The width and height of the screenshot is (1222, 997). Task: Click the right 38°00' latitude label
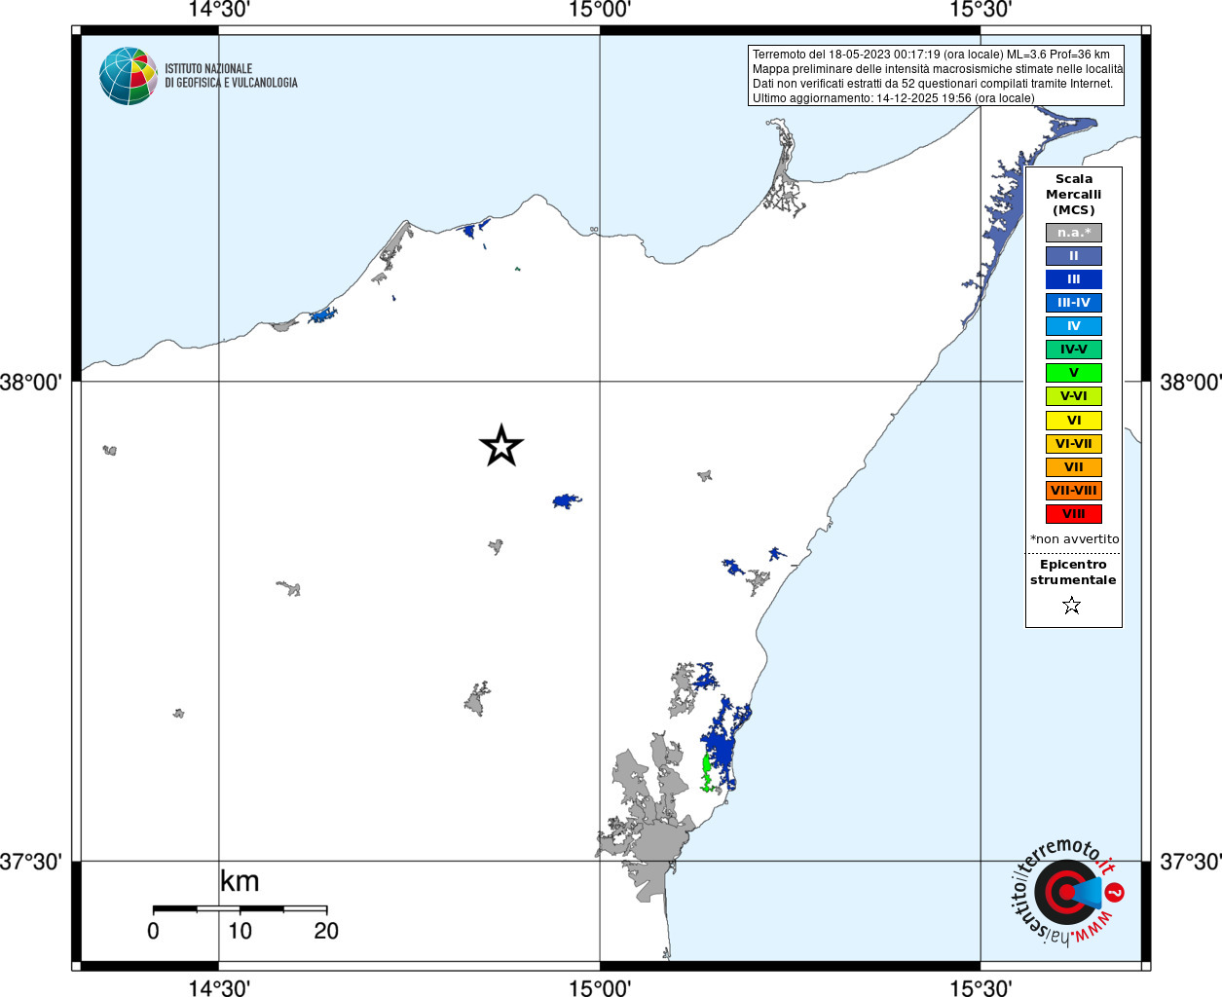1191,382
